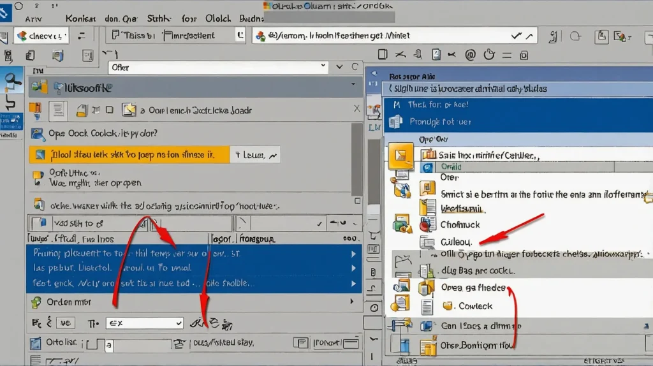
Task: Open the 'Ariv' menu
Action: [x=33, y=19]
